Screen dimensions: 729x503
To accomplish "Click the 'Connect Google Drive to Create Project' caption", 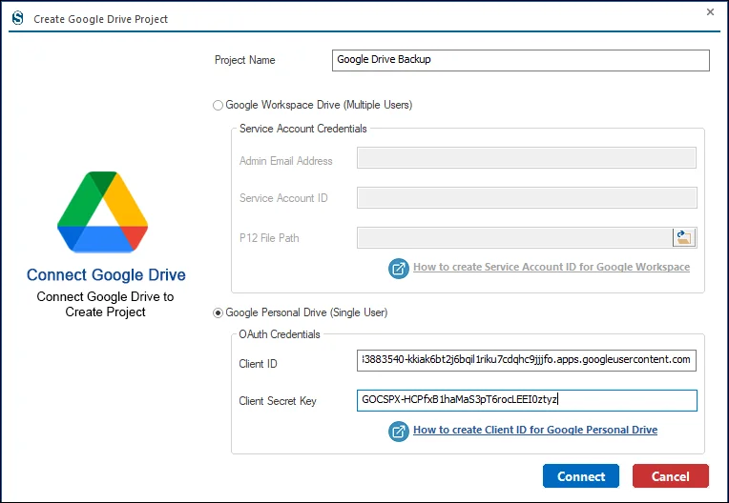I will 106,305.
